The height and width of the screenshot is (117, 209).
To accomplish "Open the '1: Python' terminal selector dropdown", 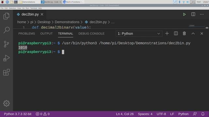I will pos(139,33).
